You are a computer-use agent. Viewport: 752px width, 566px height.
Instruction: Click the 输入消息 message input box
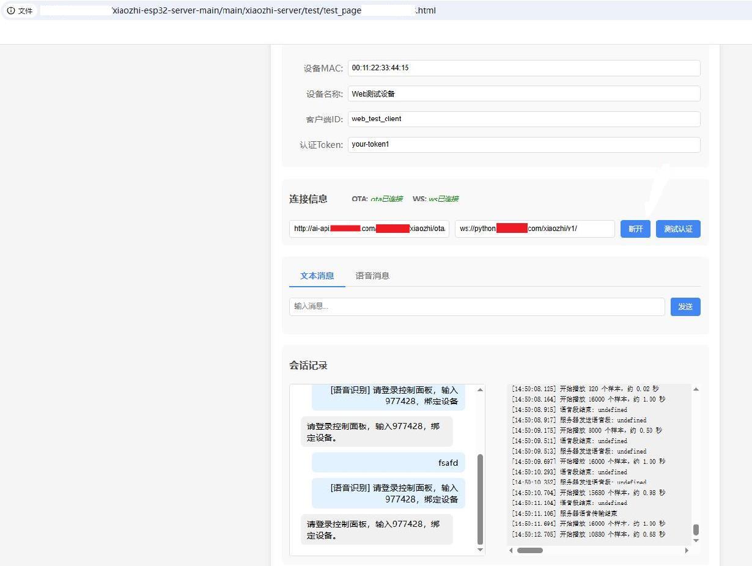coord(477,307)
